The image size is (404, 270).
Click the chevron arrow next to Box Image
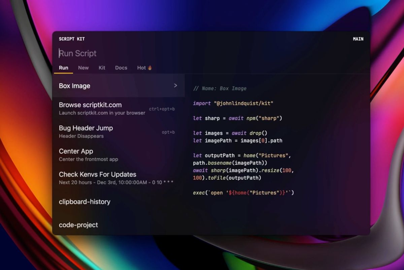[175, 86]
